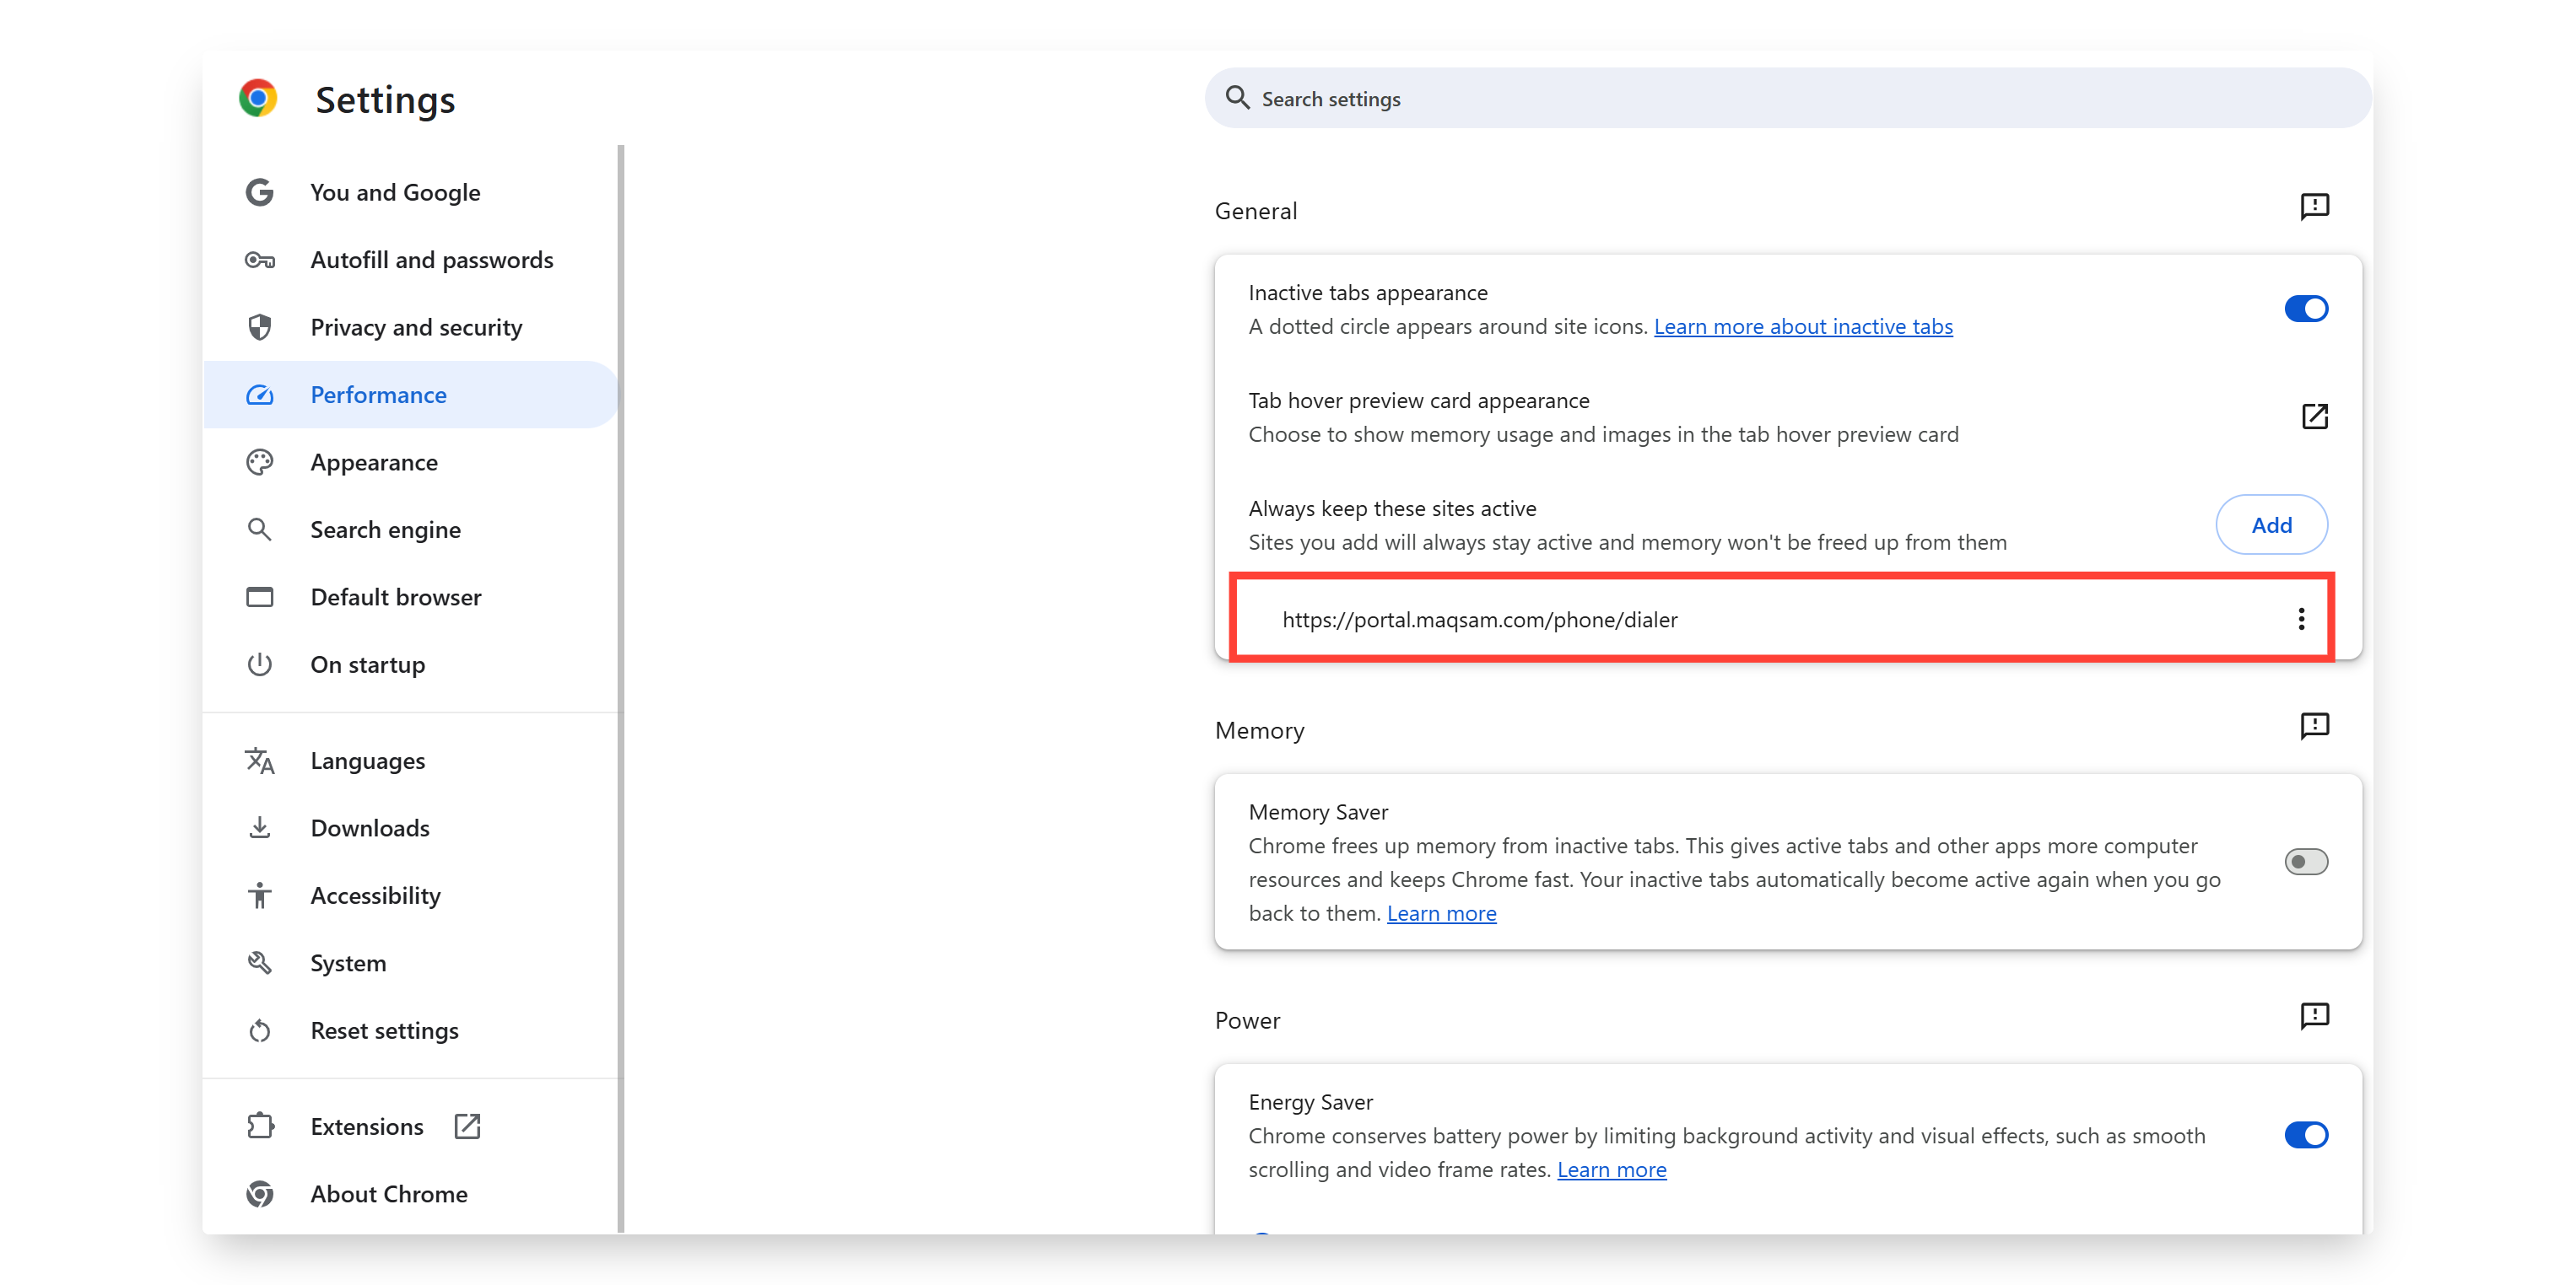The width and height of the screenshot is (2576, 1285).
Task: Click the Search engine magnifier icon
Action: 260,530
